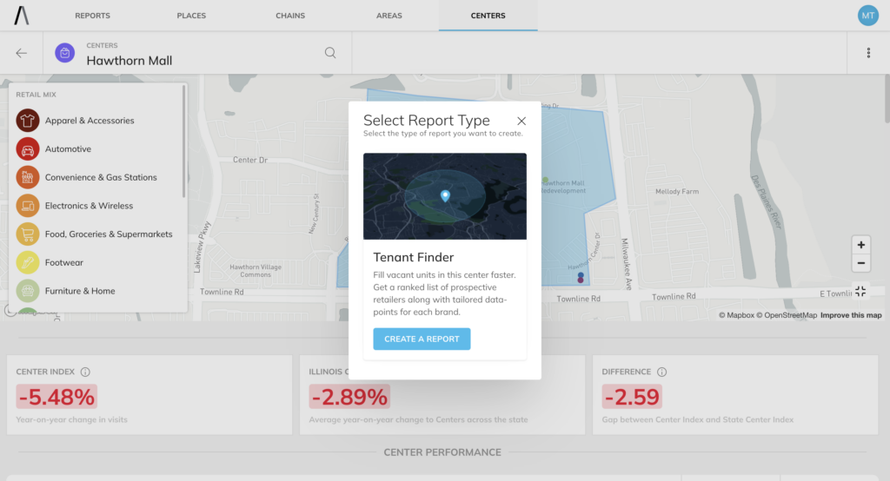Click the Center Dr map label

(x=249, y=160)
